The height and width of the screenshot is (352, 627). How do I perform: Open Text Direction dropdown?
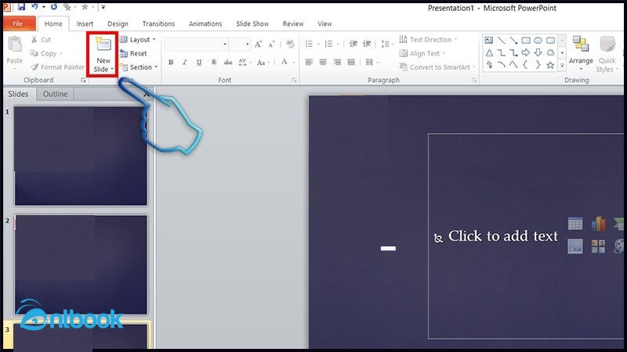tap(428, 40)
